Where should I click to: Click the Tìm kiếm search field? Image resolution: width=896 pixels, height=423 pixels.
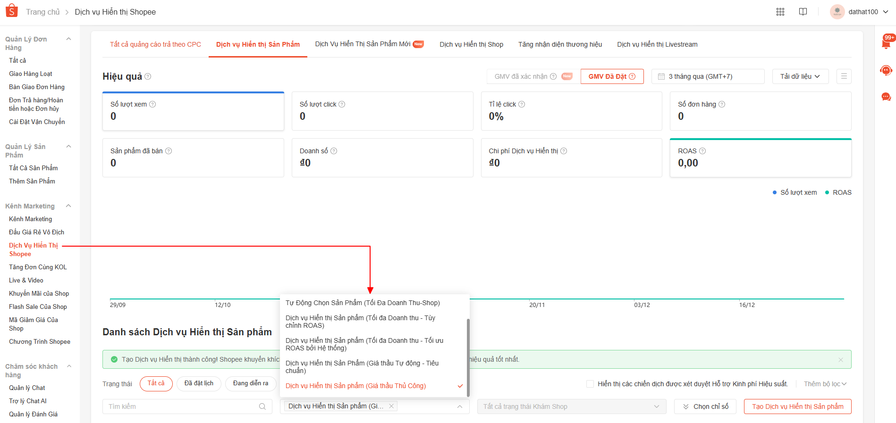182,406
